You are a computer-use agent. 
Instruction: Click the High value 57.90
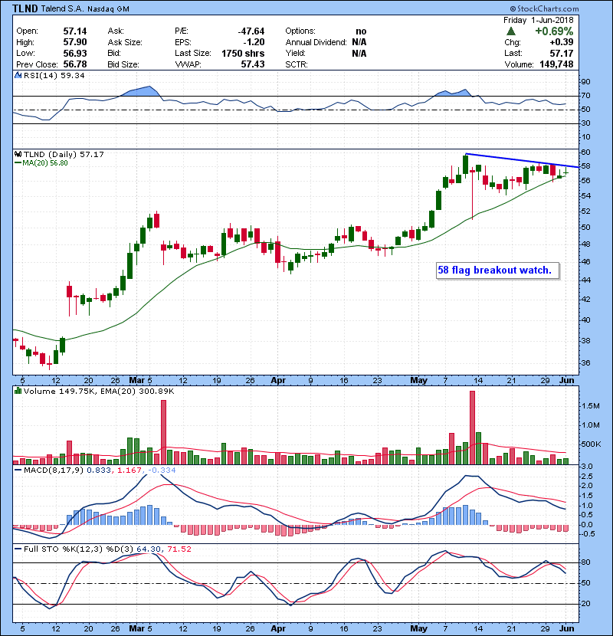coord(74,42)
